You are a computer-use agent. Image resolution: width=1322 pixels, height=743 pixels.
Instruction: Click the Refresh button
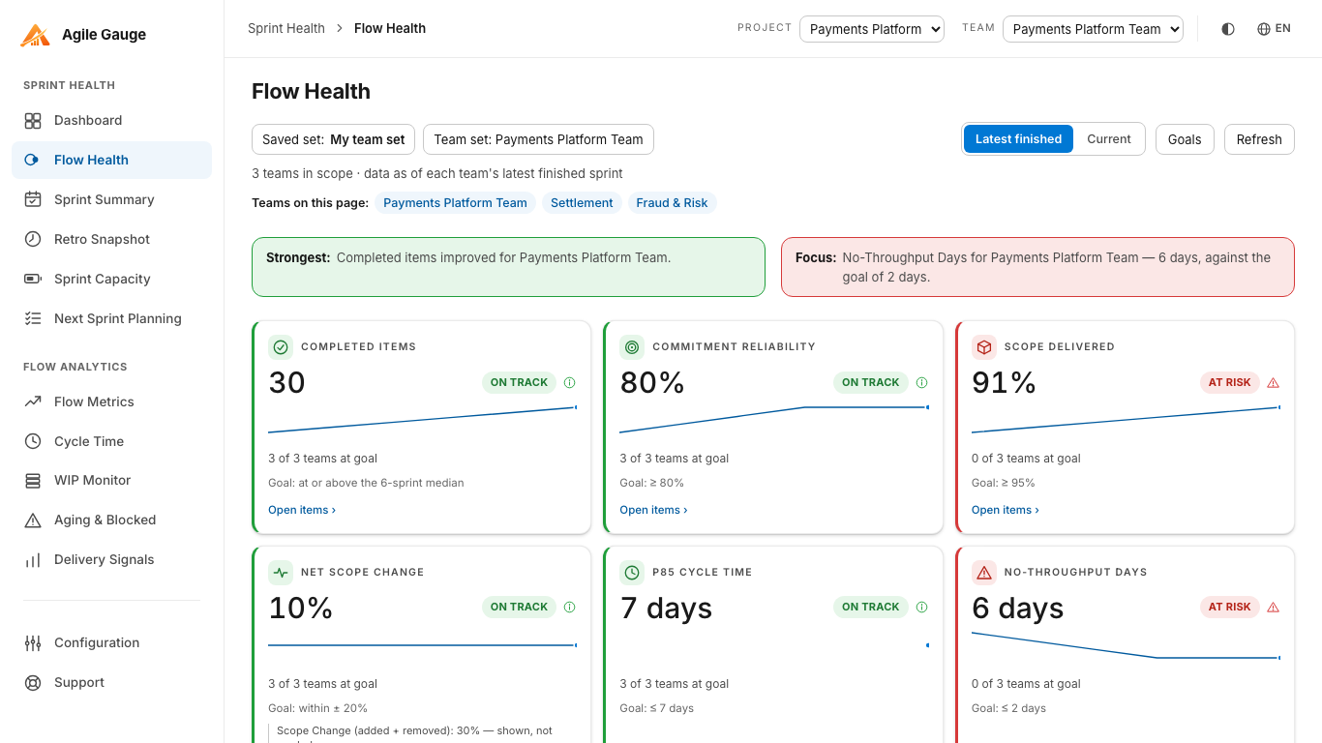click(x=1259, y=139)
